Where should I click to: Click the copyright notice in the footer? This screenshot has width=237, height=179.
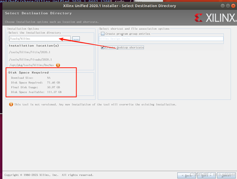click(49, 175)
